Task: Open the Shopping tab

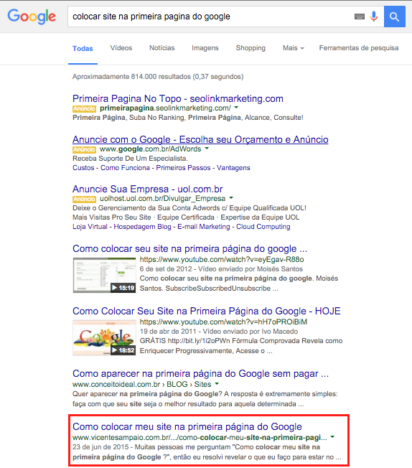Action: (x=251, y=48)
